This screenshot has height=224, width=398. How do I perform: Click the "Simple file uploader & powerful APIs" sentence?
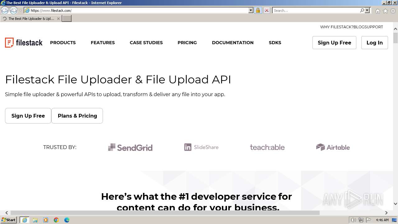(x=115, y=94)
